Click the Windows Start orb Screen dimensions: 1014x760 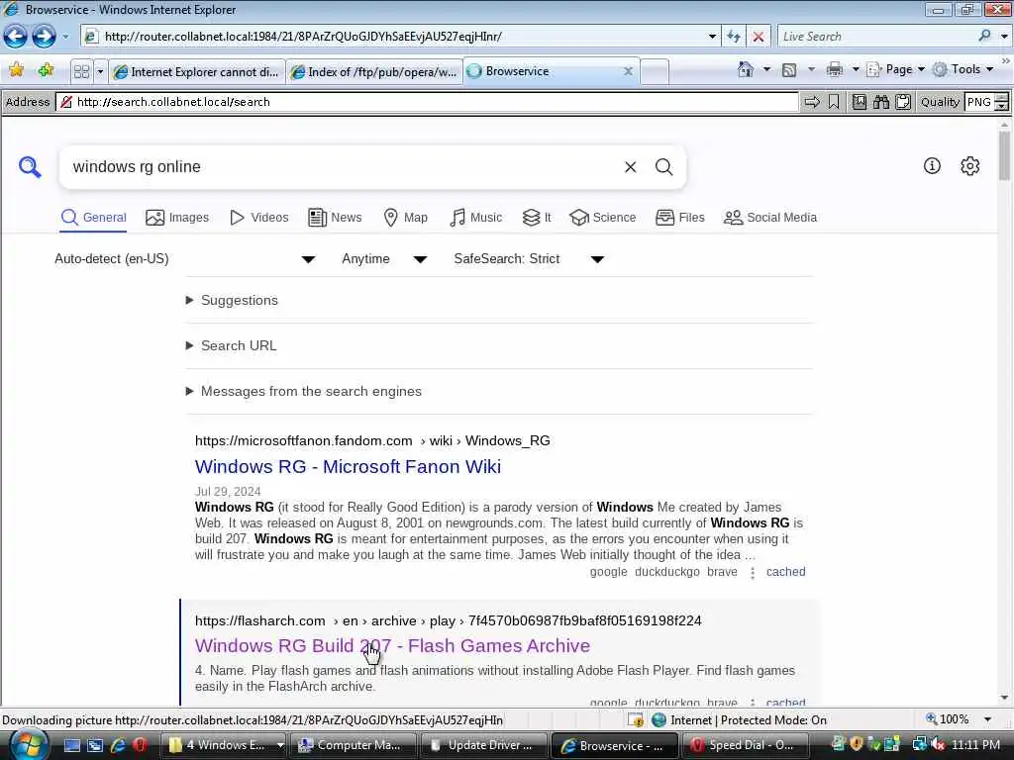point(27,745)
